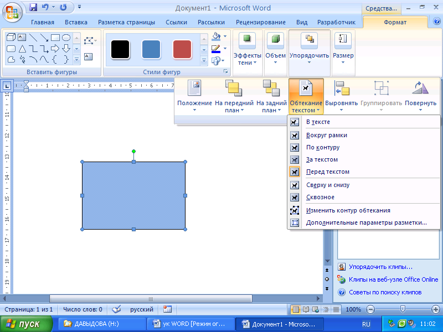Image resolution: width=443 pixels, height=332 pixels.
Task: Apply the red shape style swatch
Action: coord(182,49)
